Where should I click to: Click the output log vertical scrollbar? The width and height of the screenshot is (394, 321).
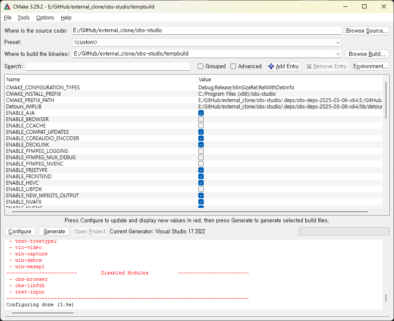coord(386,298)
